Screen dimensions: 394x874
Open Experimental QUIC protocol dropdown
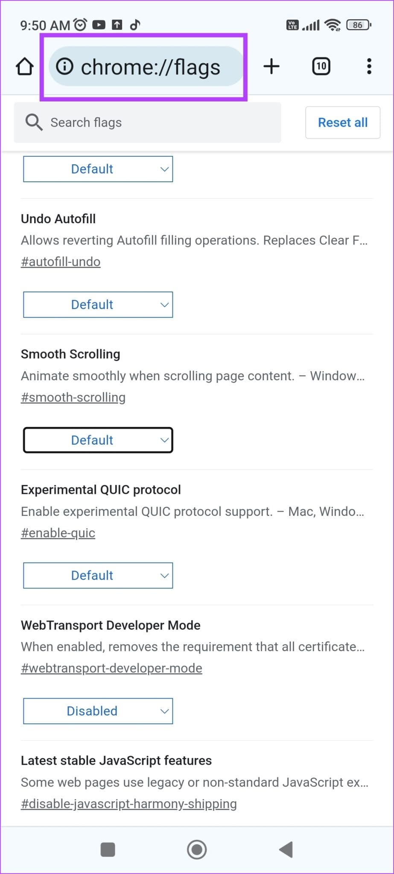coord(98,575)
